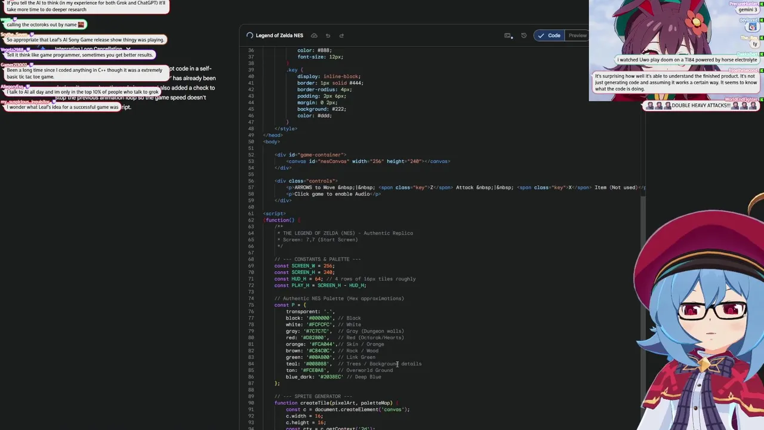Click the 'transparent' palette entry line

[x=310, y=311]
